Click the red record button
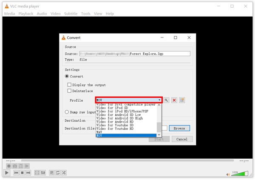This screenshot has width=255, height=180. 9,166
